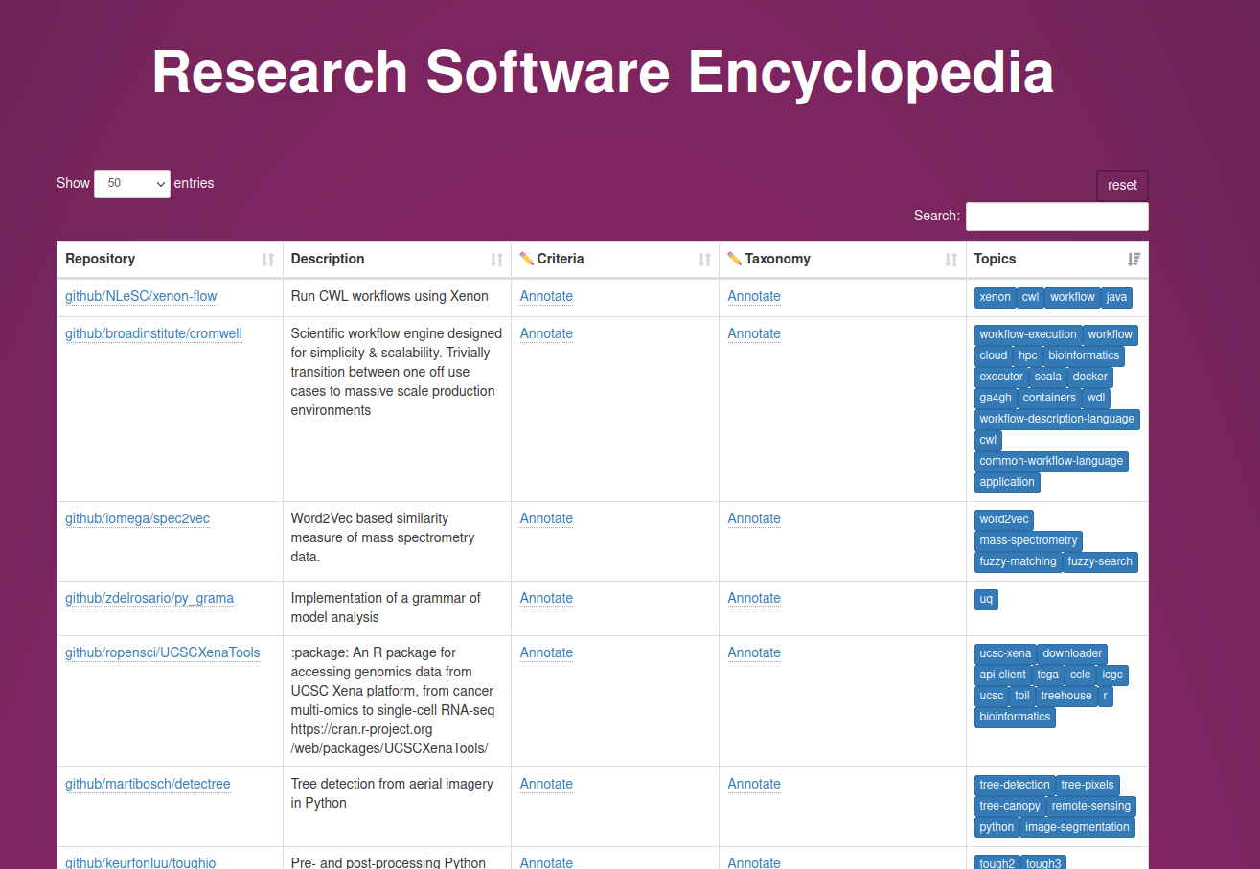
Task: Select the wdl topic tag
Action: [1096, 398]
